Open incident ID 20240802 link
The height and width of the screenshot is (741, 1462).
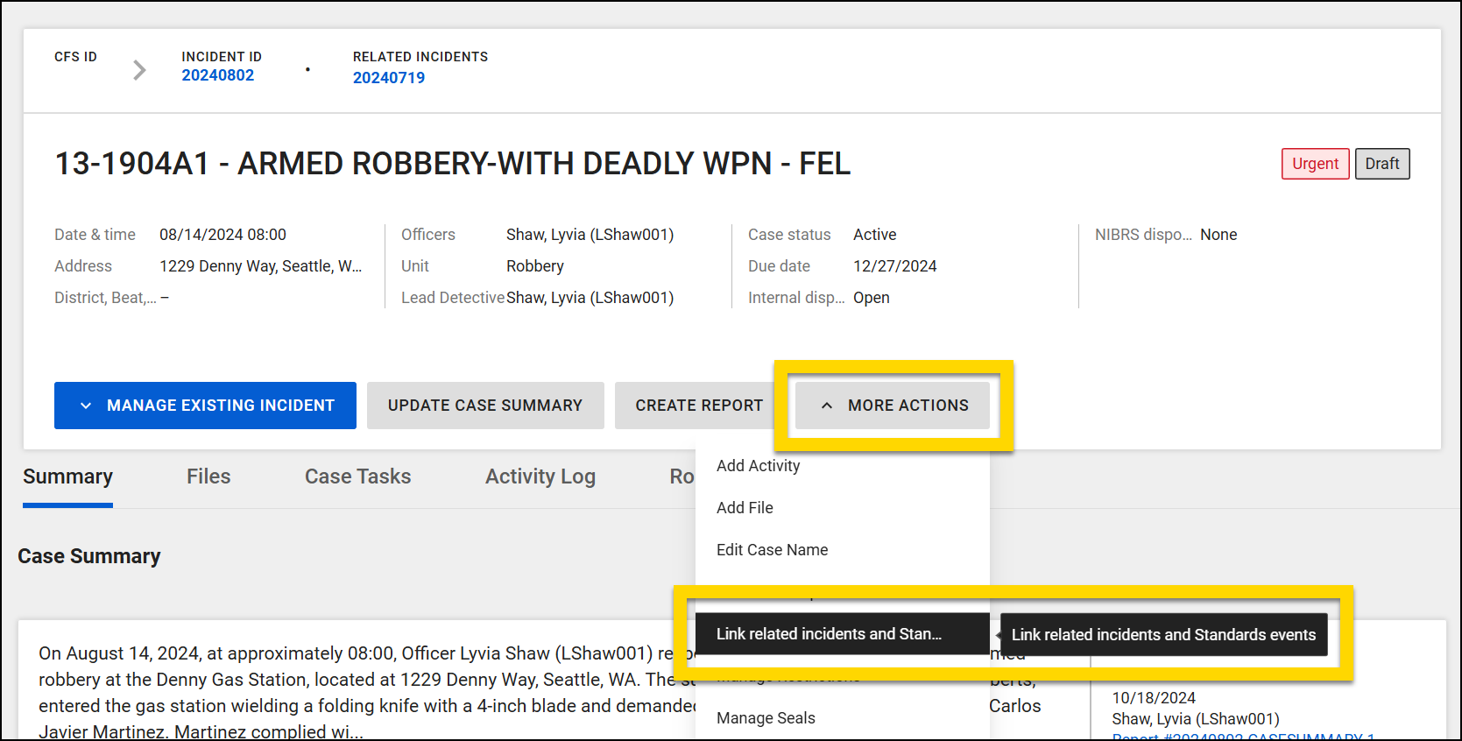[218, 75]
